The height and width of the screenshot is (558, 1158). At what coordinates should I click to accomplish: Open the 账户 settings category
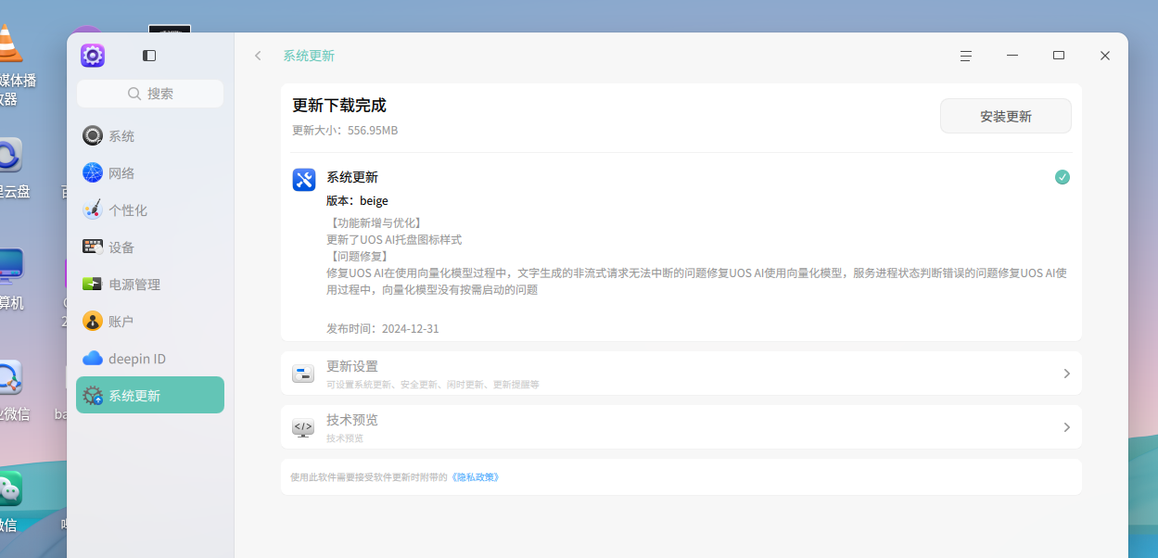pos(150,322)
